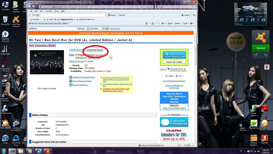273x154 pixels.
Task: Expand the Page dropdown in command bar
Action: (x=170, y=23)
